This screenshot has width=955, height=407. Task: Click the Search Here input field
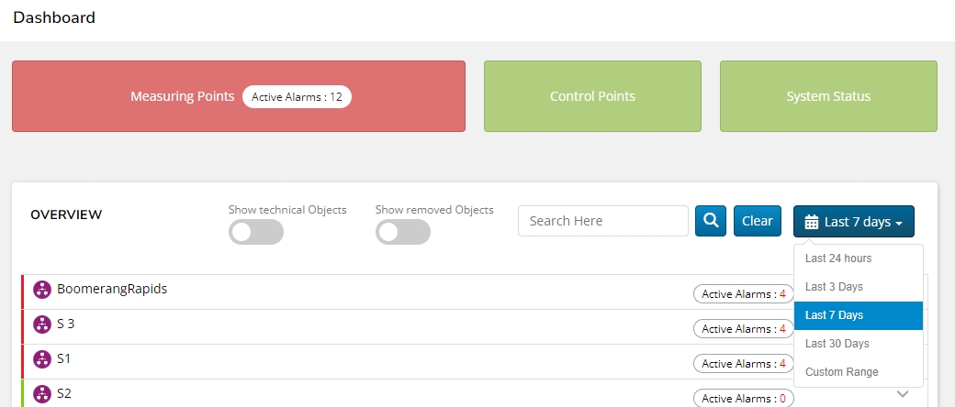click(602, 221)
